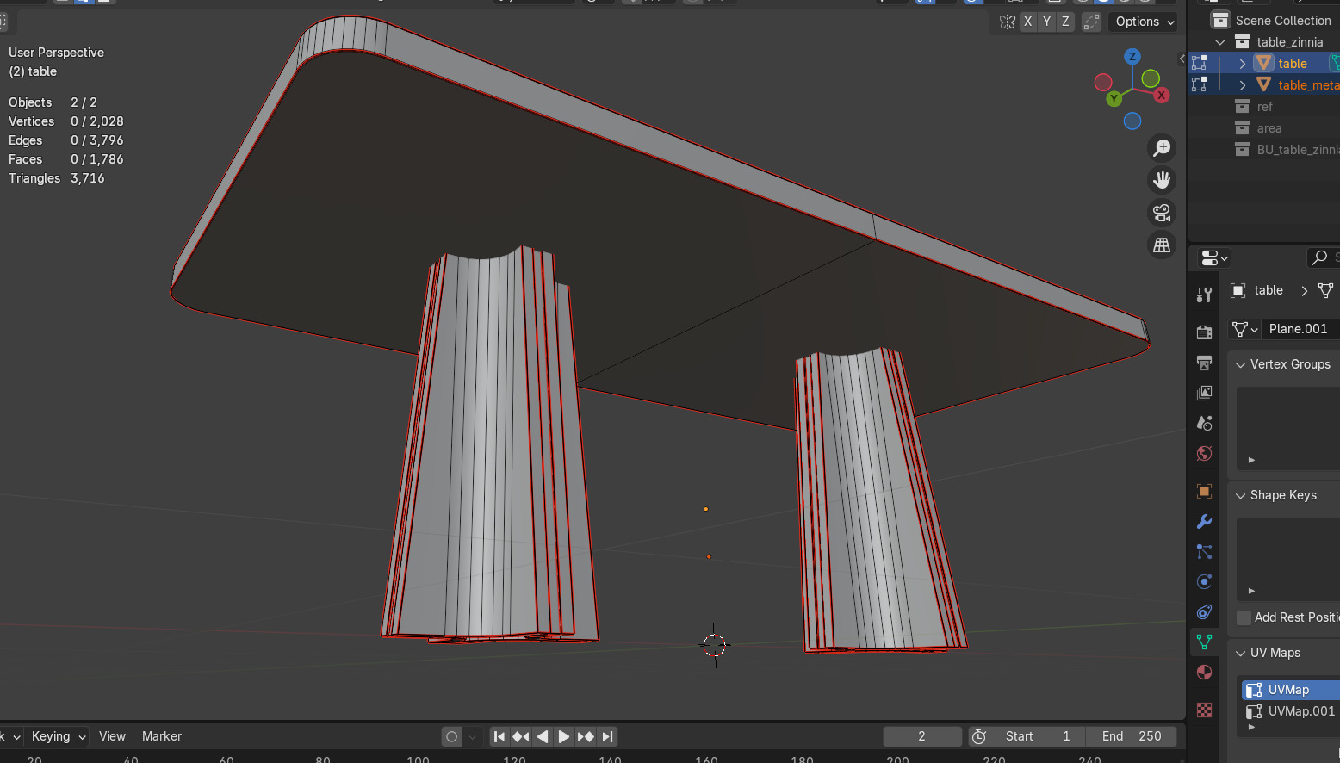The width and height of the screenshot is (1340, 763).
Task: Toggle mode icon beside table_meta object
Action: (1199, 84)
